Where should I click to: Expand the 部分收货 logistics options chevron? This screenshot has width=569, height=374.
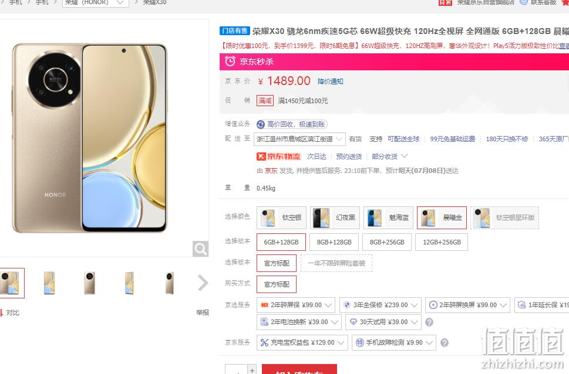tap(405, 156)
